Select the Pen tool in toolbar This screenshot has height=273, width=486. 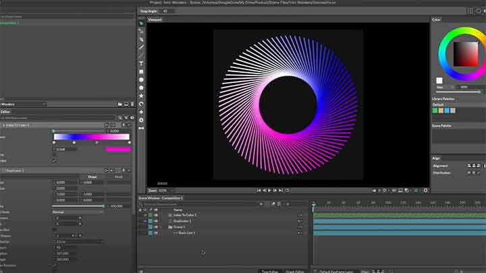click(141, 40)
